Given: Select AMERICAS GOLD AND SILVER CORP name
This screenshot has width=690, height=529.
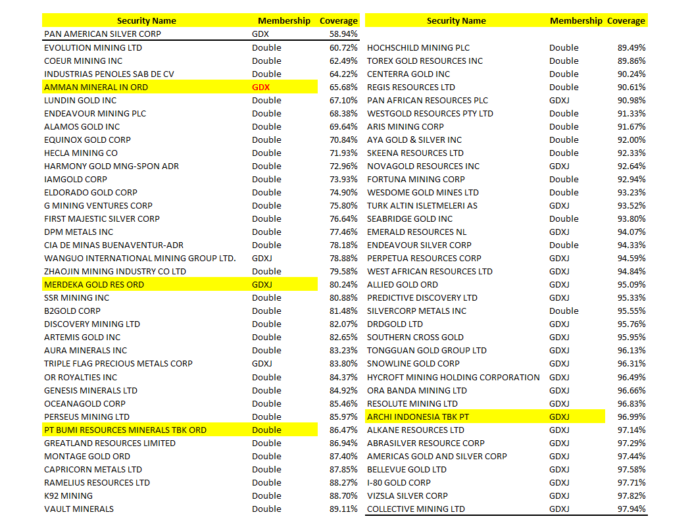Looking at the screenshot, I should [437, 457].
